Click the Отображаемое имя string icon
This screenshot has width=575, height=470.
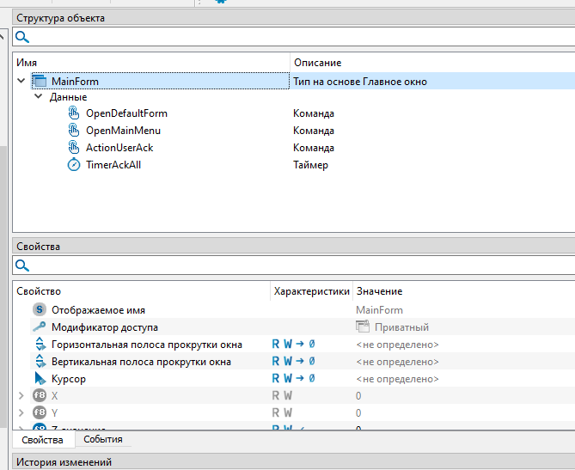pos(40,310)
